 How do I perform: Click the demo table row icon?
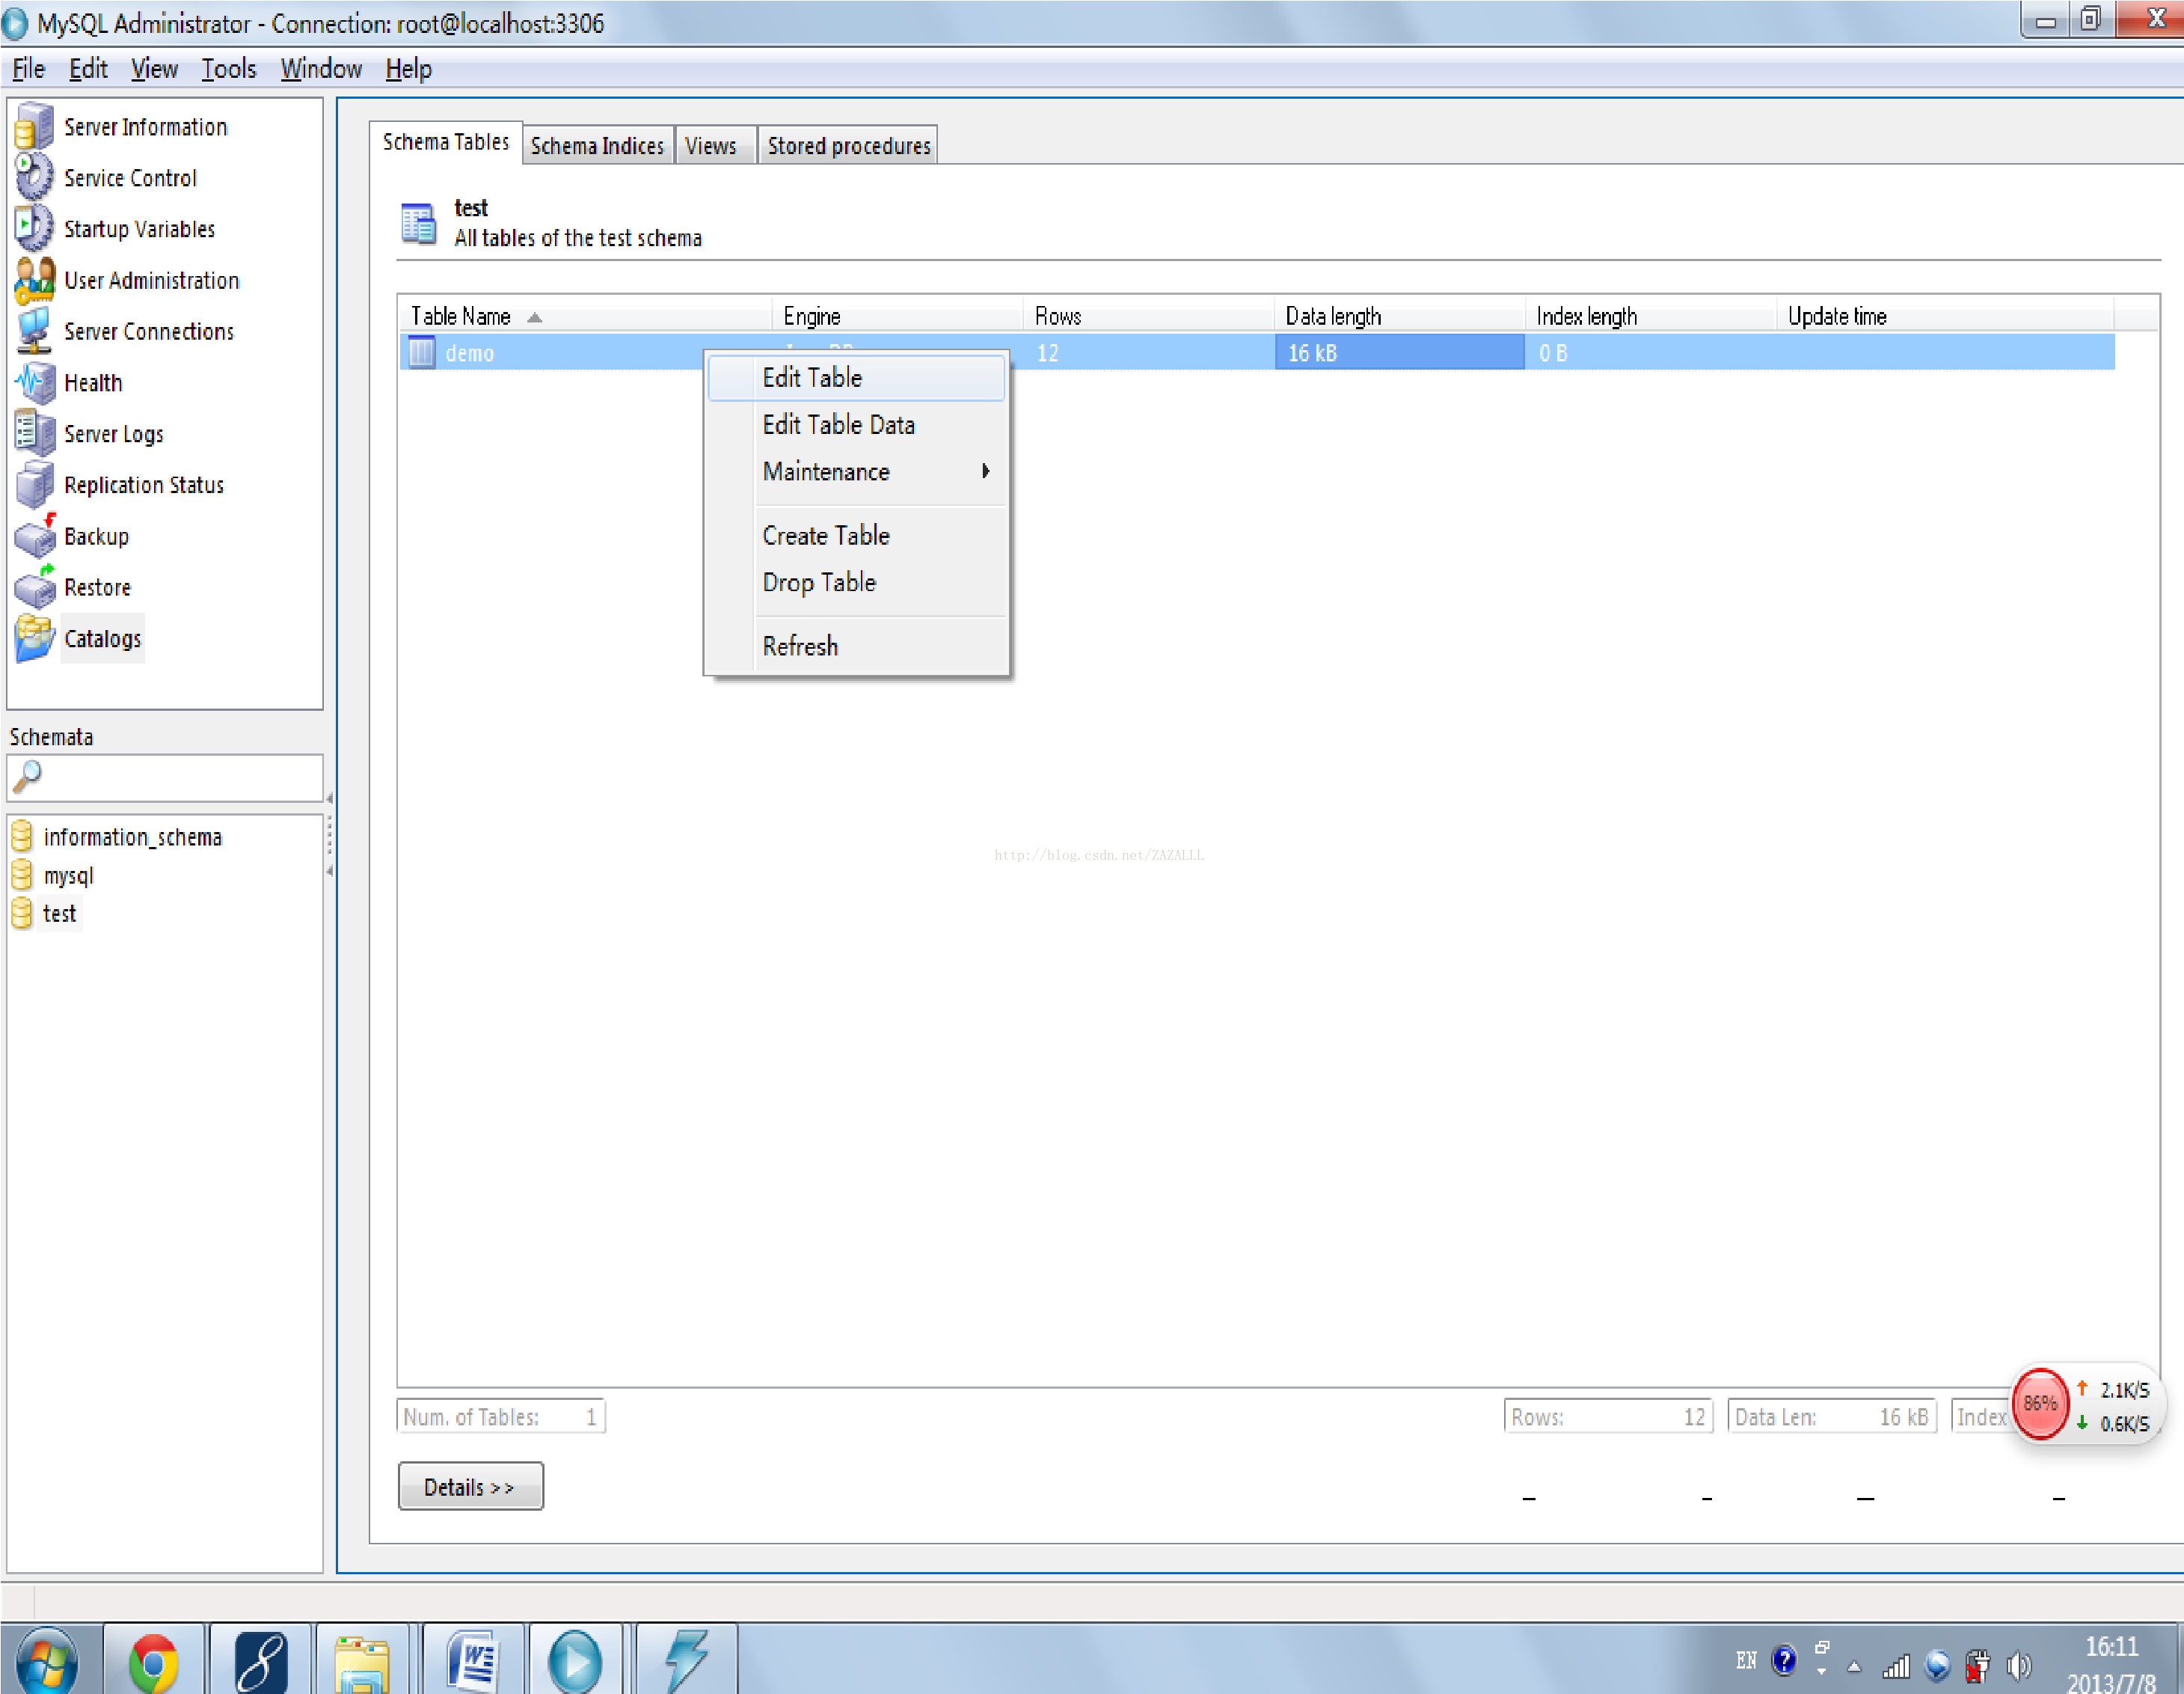pos(421,352)
